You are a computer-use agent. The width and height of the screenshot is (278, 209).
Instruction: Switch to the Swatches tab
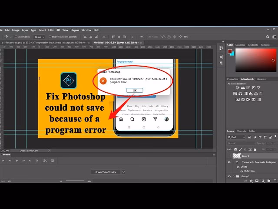point(240,45)
